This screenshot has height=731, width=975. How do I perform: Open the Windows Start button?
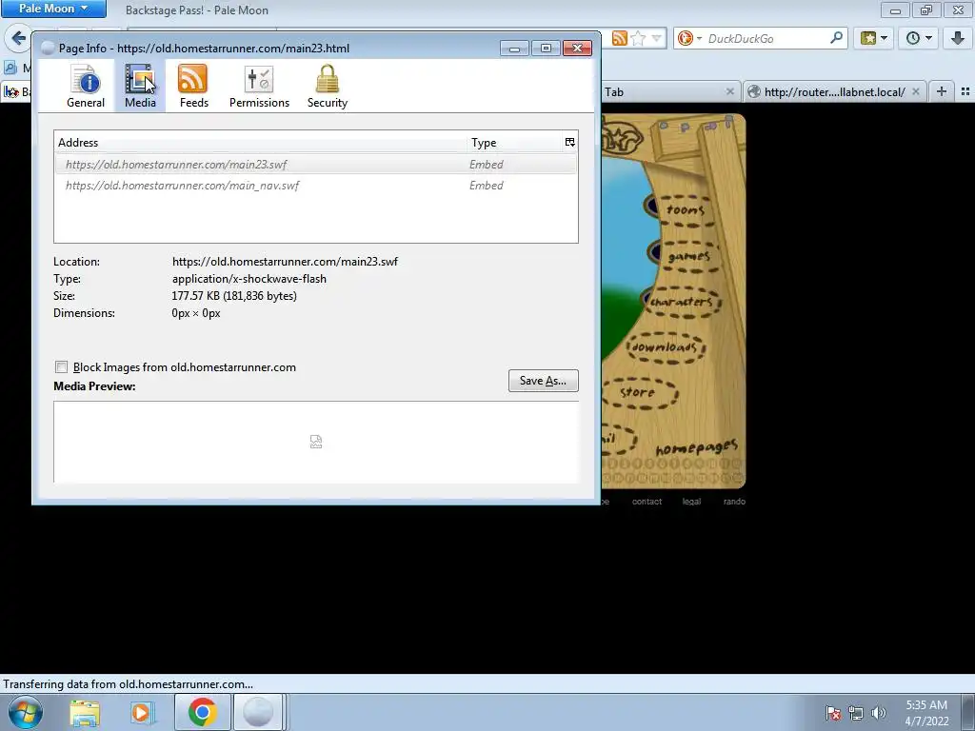click(25, 712)
